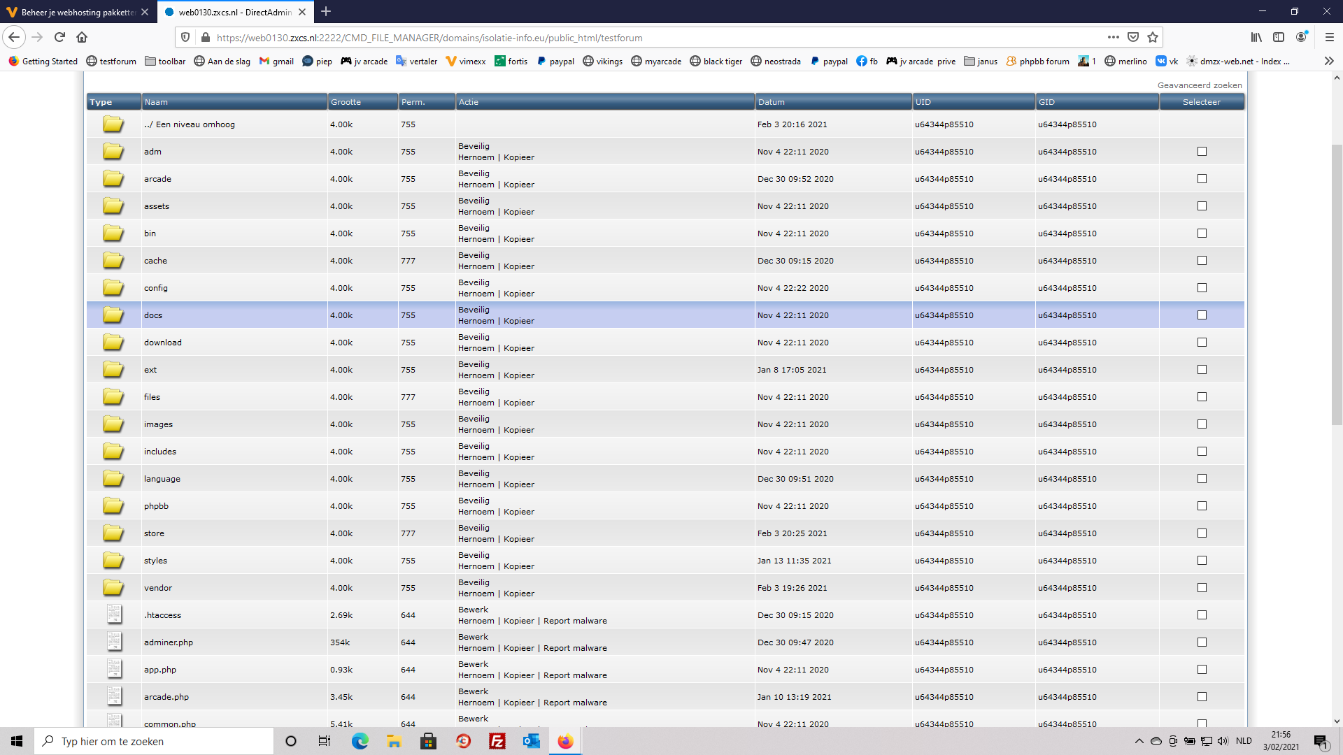Switch to the Beheer je webhosting tab

click(x=77, y=12)
